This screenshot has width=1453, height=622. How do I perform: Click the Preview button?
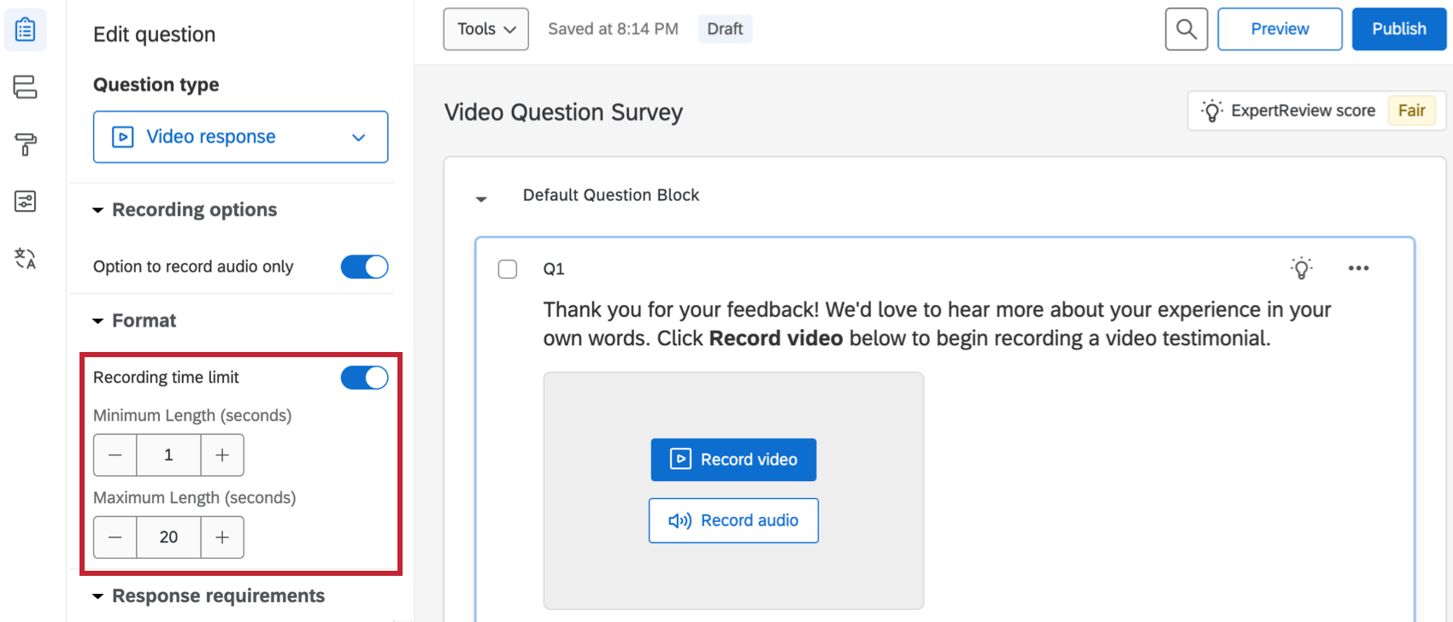(x=1279, y=29)
